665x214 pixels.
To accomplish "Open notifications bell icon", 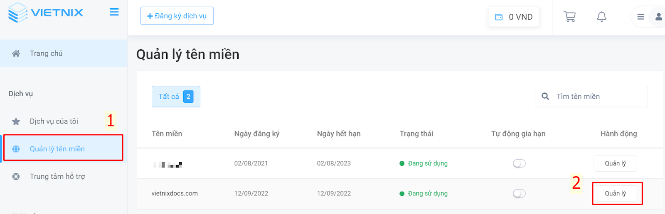I will (x=601, y=17).
